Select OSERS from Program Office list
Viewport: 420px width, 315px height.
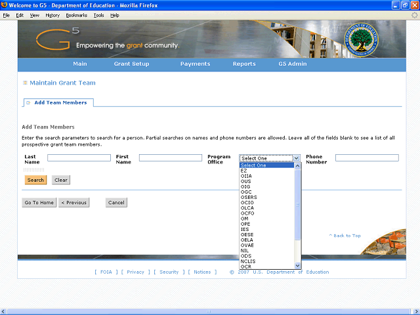267,197
